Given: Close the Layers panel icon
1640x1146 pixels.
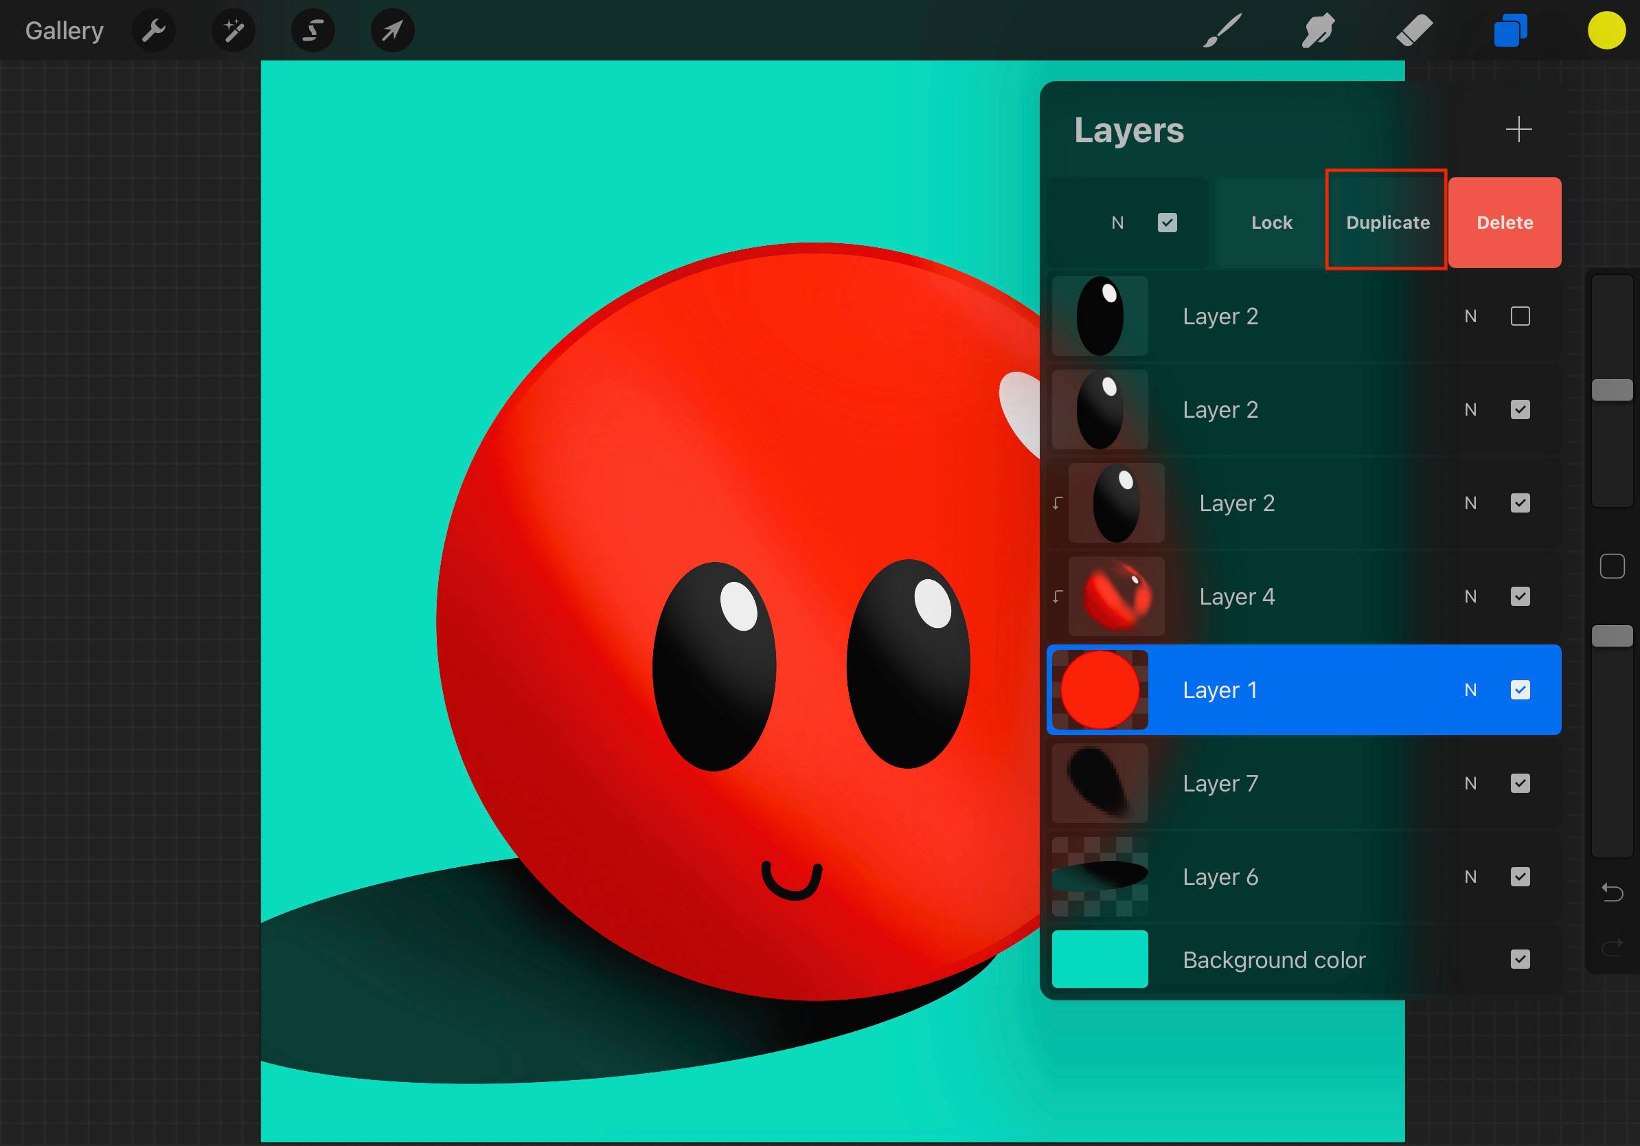Looking at the screenshot, I should 1510,31.
